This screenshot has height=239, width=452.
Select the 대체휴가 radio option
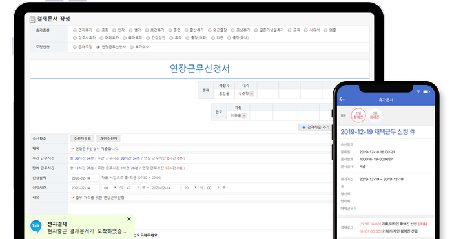point(101,38)
